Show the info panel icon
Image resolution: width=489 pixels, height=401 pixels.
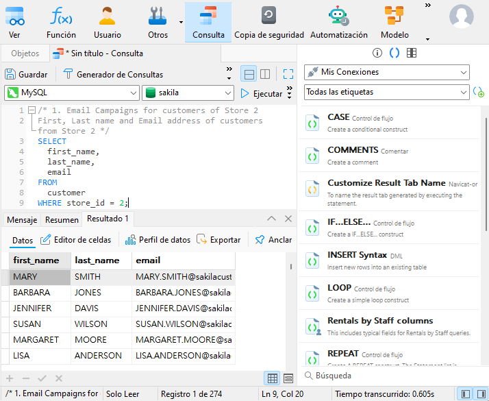pos(377,53)
